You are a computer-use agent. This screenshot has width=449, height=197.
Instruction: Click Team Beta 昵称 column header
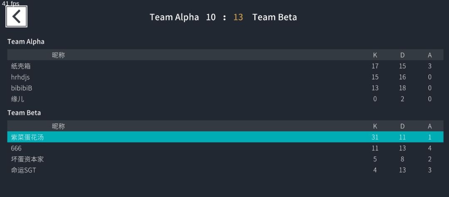[59, 126]
